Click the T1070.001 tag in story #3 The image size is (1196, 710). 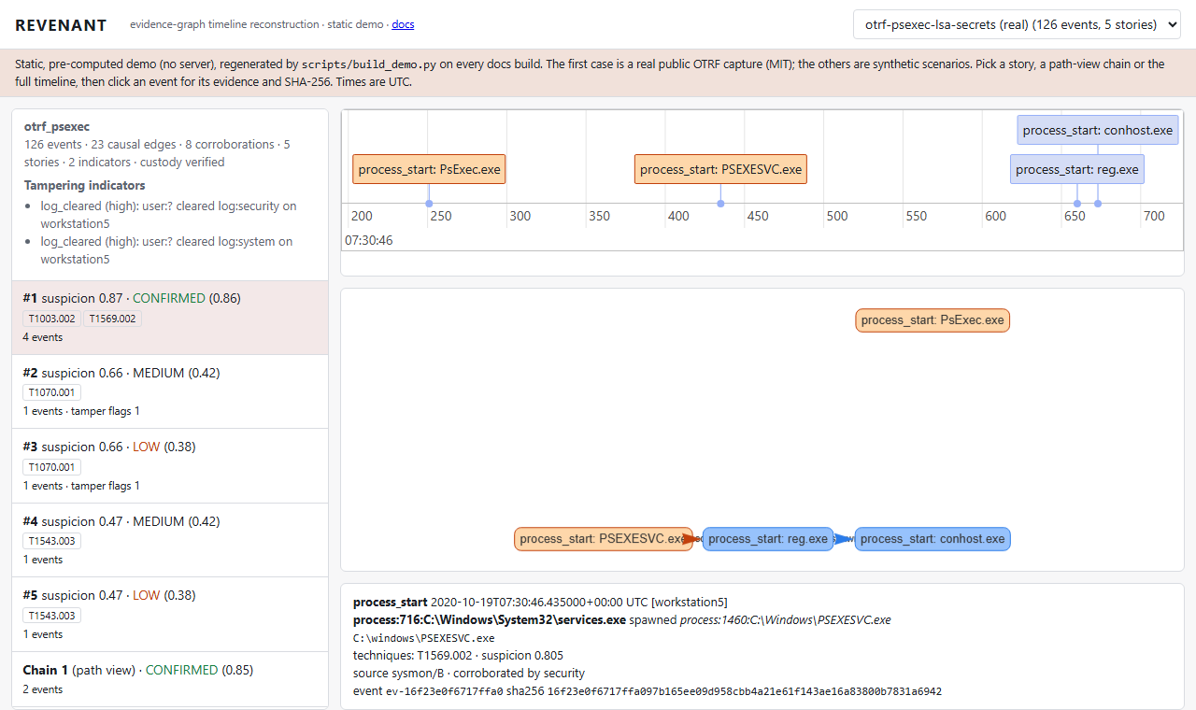[x=52, y=467]
